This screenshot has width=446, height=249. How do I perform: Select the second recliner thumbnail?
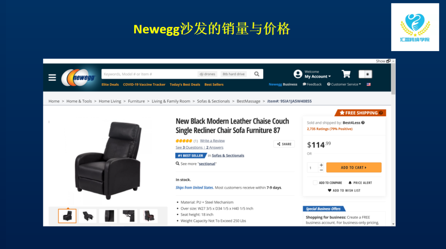(x=88, y=216)
